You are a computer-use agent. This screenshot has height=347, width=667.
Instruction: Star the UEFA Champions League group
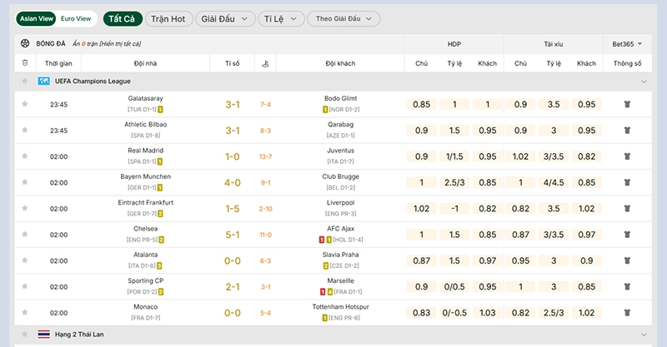(25, 82)
